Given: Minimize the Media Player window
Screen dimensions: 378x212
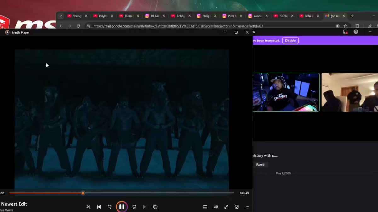Looking at the screenshot, I should 225,32.
